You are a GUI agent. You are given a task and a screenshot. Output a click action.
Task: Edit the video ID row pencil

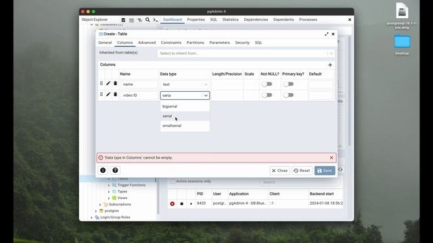[108, 94]
